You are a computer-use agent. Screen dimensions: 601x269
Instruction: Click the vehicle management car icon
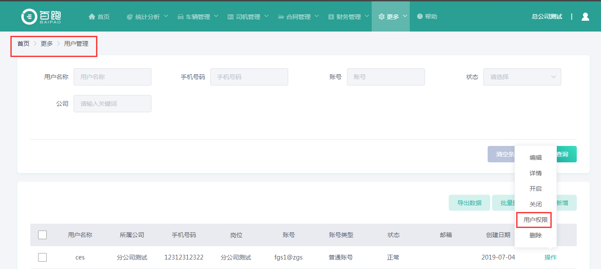(180, 17)
